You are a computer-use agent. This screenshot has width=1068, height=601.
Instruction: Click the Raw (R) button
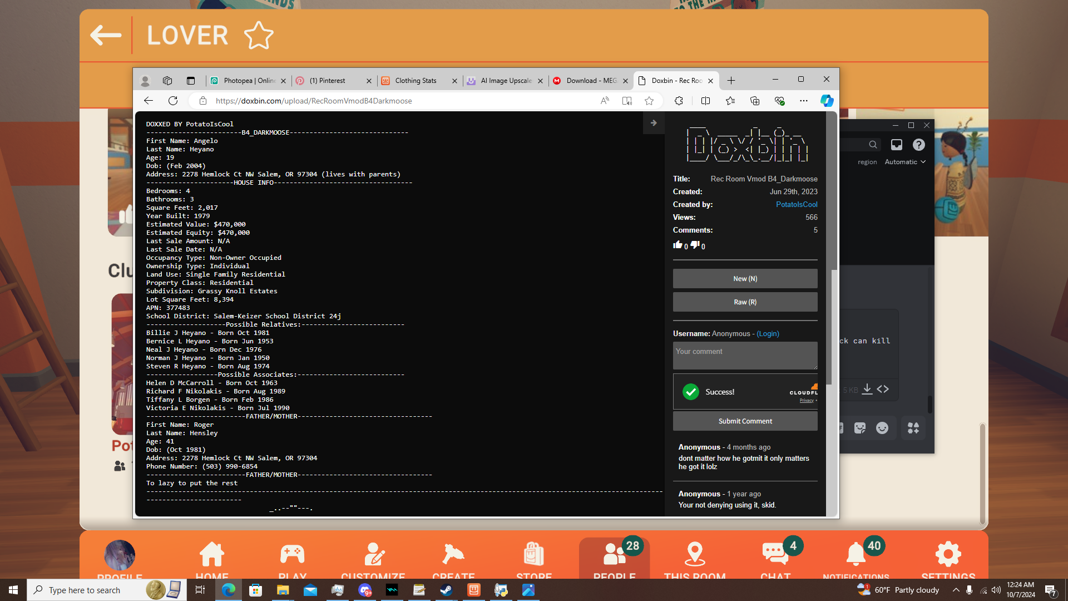(x=745, y=302)
